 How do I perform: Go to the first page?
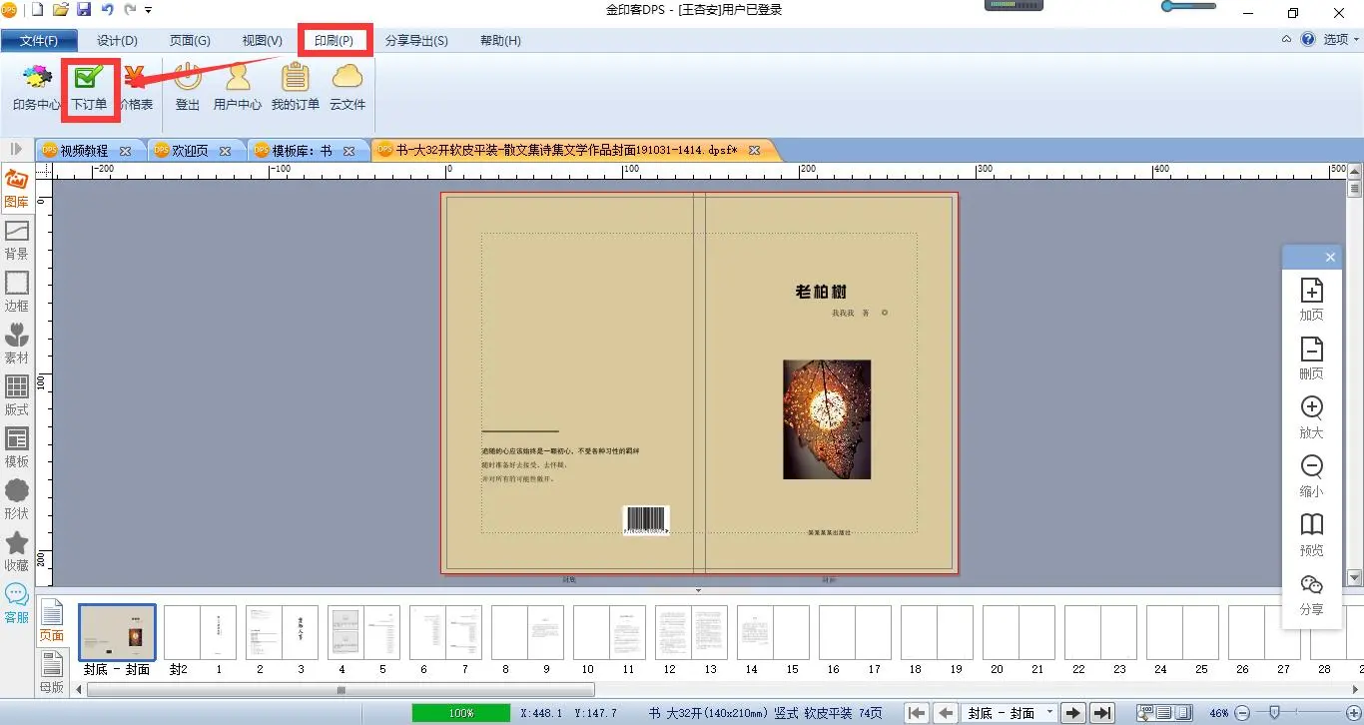pos(917,713)
